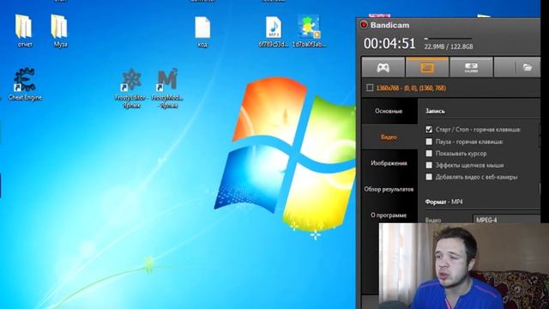Open the Bandicam output folder icon
Image resolution: width=549 pixels, height=309 pixels.
click(x=528, y=67)
